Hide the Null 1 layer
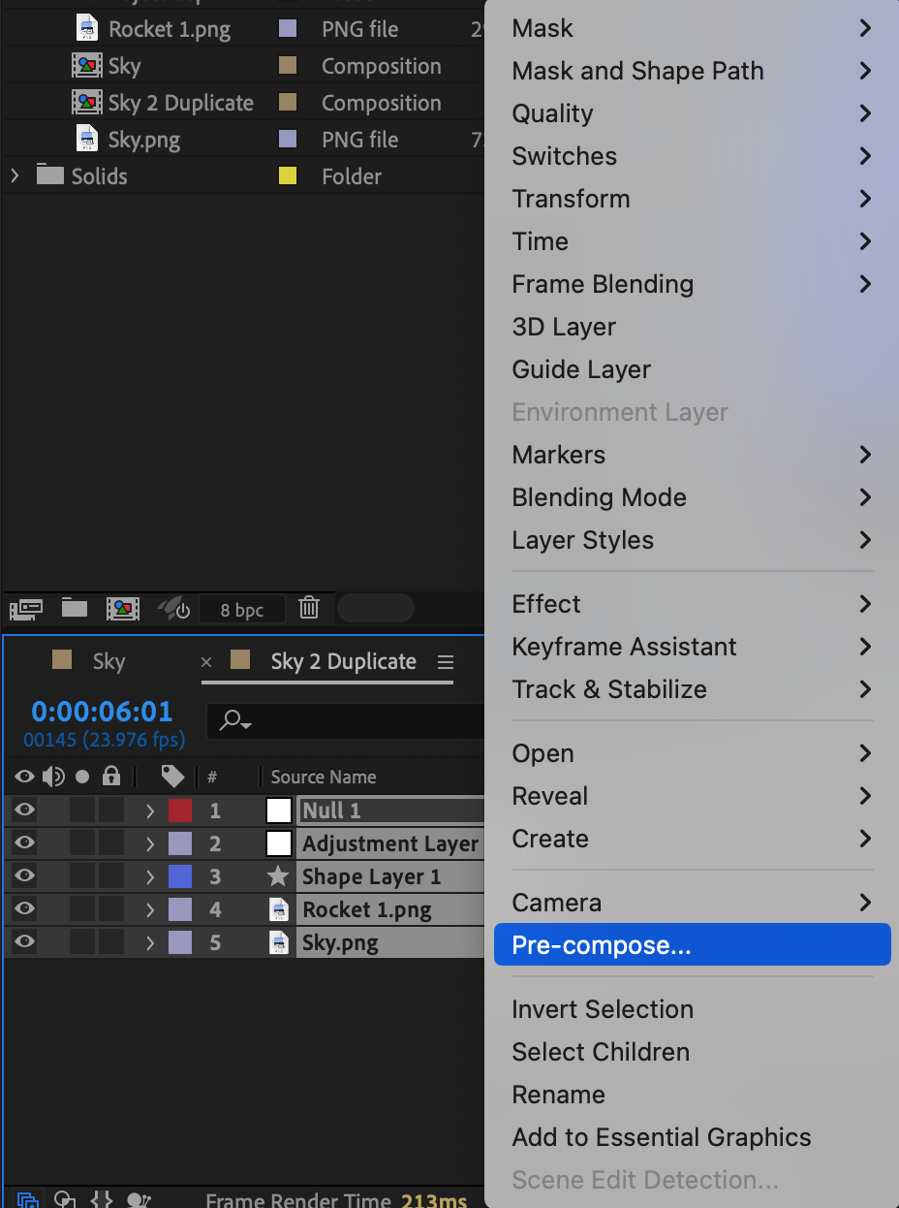 point(25,811)
